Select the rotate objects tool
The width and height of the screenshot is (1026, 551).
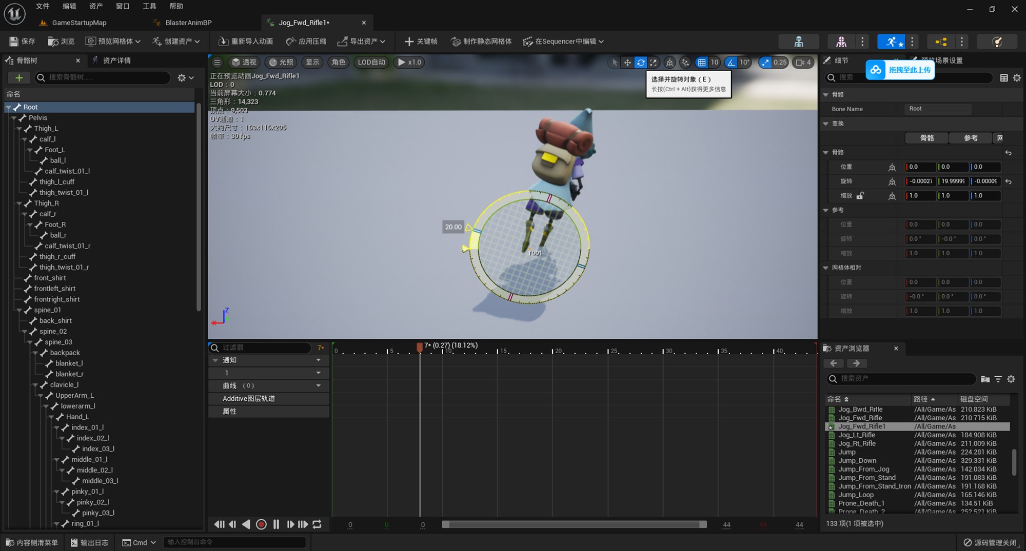641,63
